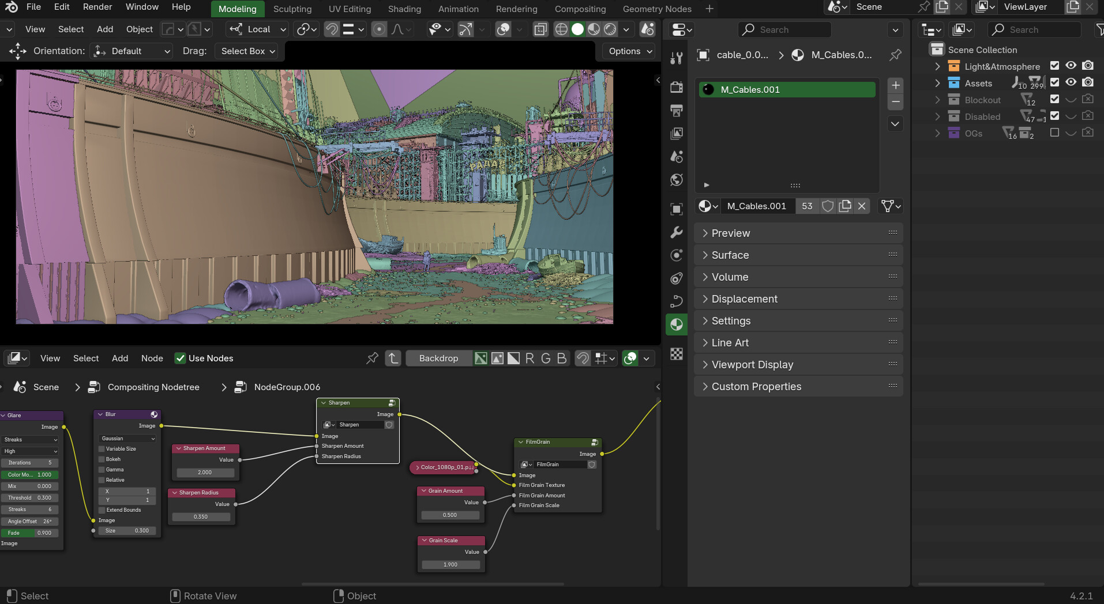Uncheck Use Nodes in the compositor header
This screenshot has width=1104, height=604.
click(x=181, y=358)
